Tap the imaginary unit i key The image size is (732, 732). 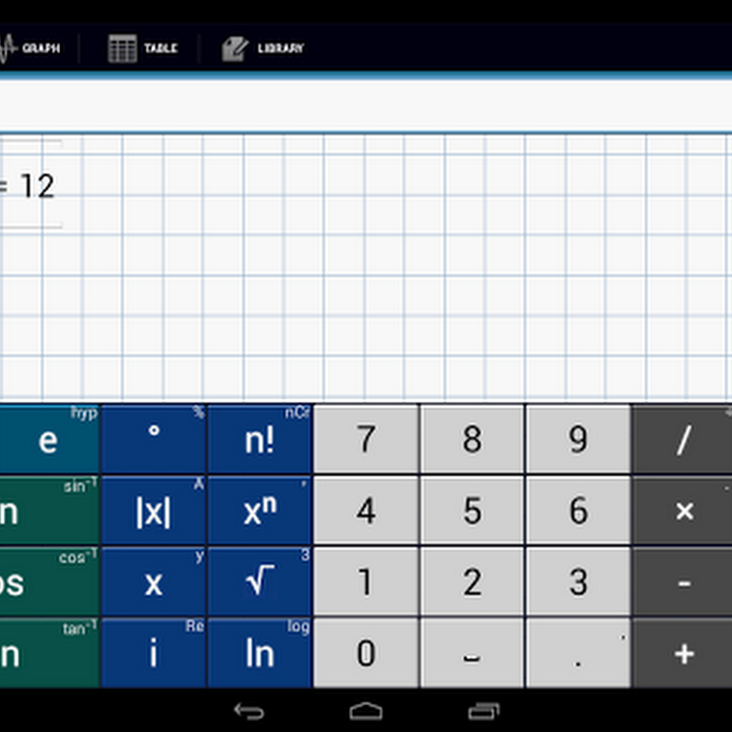[154, 653]
